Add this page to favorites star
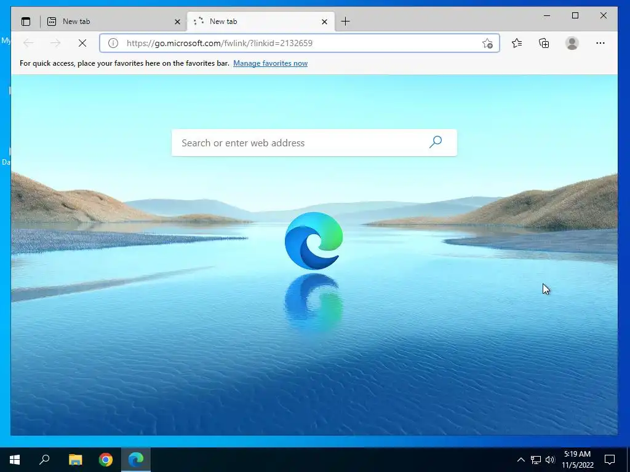The image size is (630, 472). 487,43
